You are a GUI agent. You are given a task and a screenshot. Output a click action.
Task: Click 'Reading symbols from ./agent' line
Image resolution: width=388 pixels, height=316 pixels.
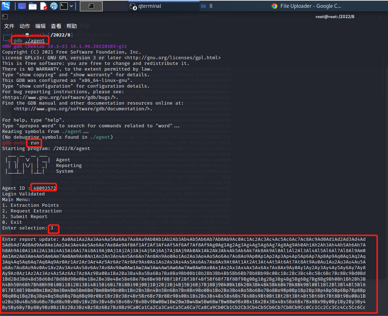45,132
